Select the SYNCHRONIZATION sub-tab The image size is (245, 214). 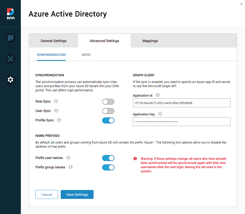point(51,55)
